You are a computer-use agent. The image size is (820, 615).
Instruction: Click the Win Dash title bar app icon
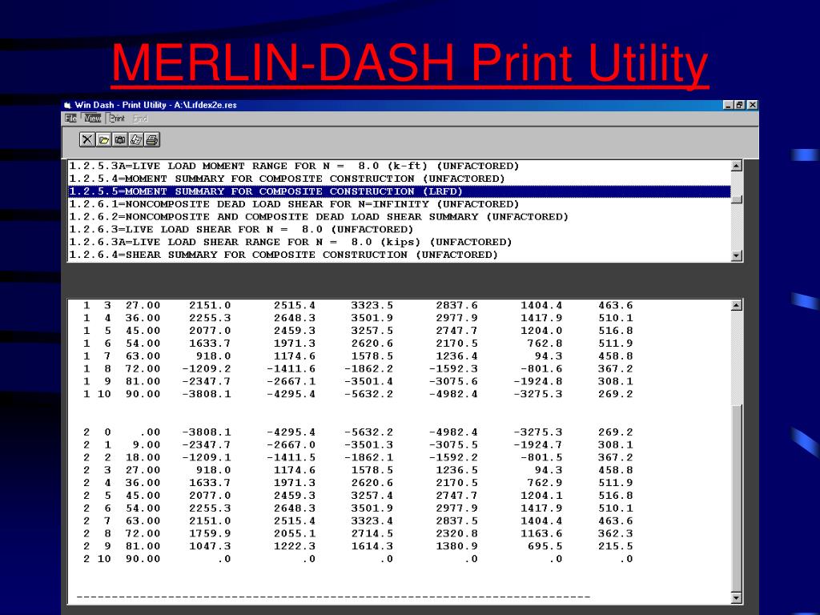67,105
